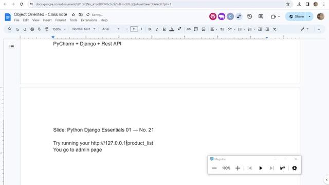Image resolution: width=329 pixels, height=185 pixels.
Task: Open the Magnifier settings gear
Action: pos(295,168)
